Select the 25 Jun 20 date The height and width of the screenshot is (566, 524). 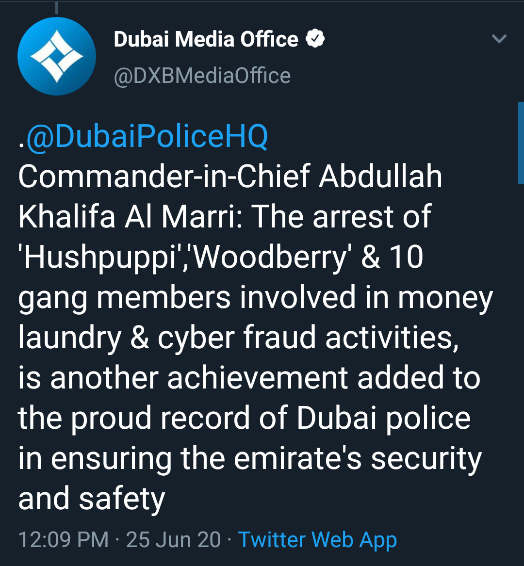point(173,539)
